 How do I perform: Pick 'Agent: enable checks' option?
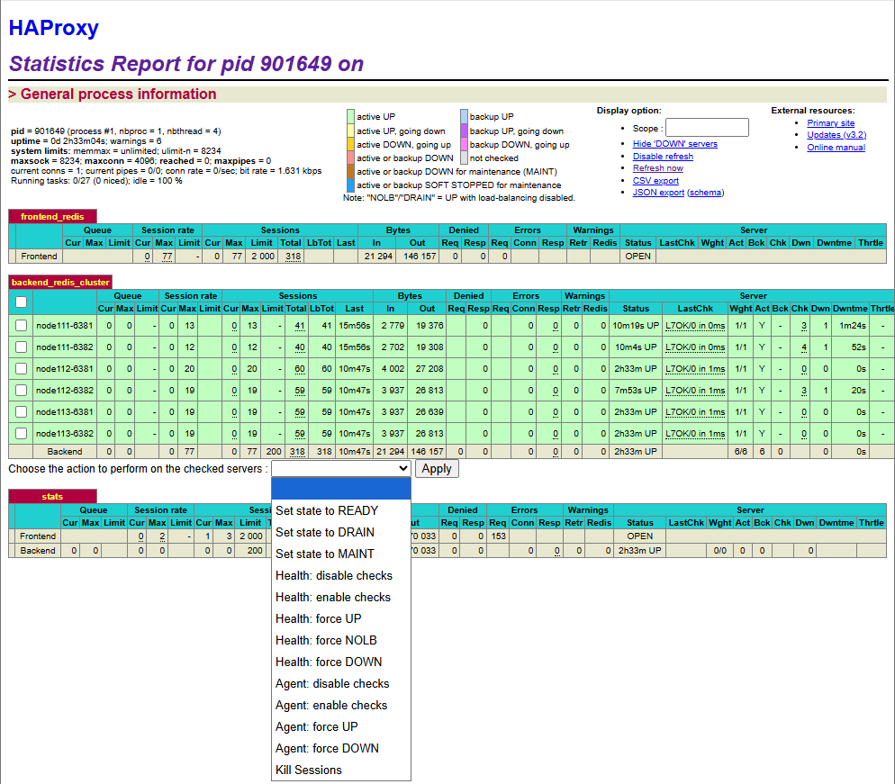pyautogui.click(x=341, y=706)
